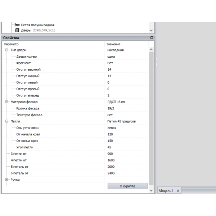Close the Модель1 tab

click(x=178, y=191)
